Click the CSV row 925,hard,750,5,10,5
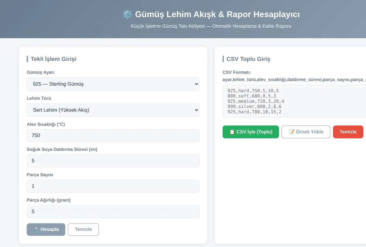 [253, 91]
